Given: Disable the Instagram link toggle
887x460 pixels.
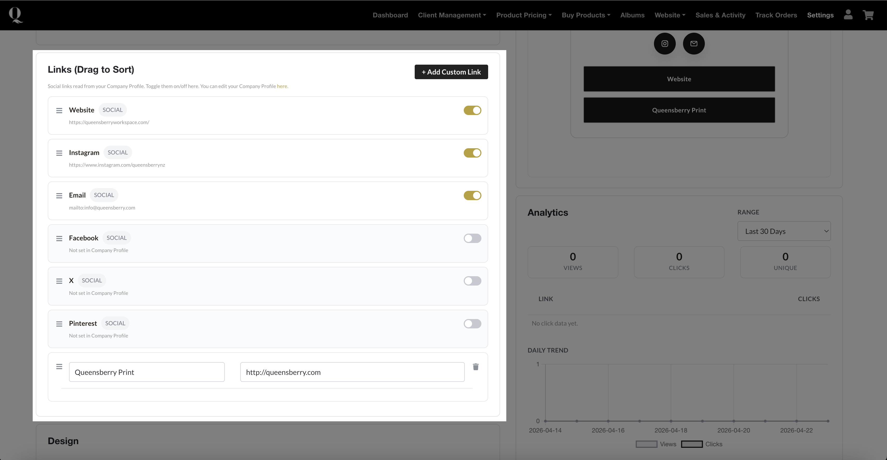Looking at the screenshot, I should pyautogui.click(x=472, y=153).
